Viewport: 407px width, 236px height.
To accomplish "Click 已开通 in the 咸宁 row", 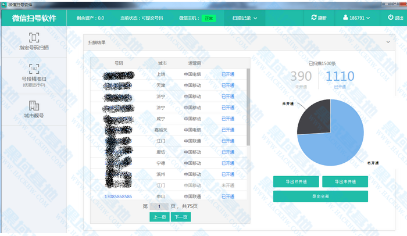I will (x=228, y=119).
